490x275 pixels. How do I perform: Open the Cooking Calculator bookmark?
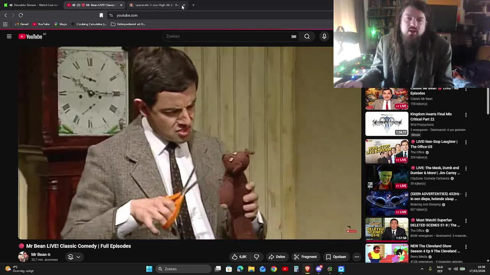88,24
